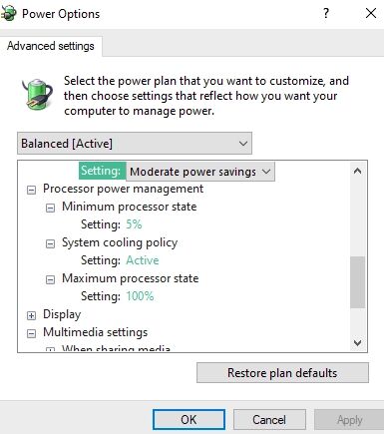384x434 pixels.
Task: Click the green battery plug icon
Action: (x=37, y=94)
